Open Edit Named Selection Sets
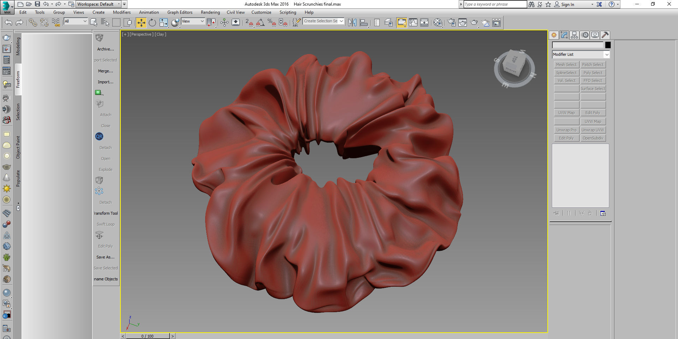This screenshot has width=678, height=339. click(x=296, y=23)
